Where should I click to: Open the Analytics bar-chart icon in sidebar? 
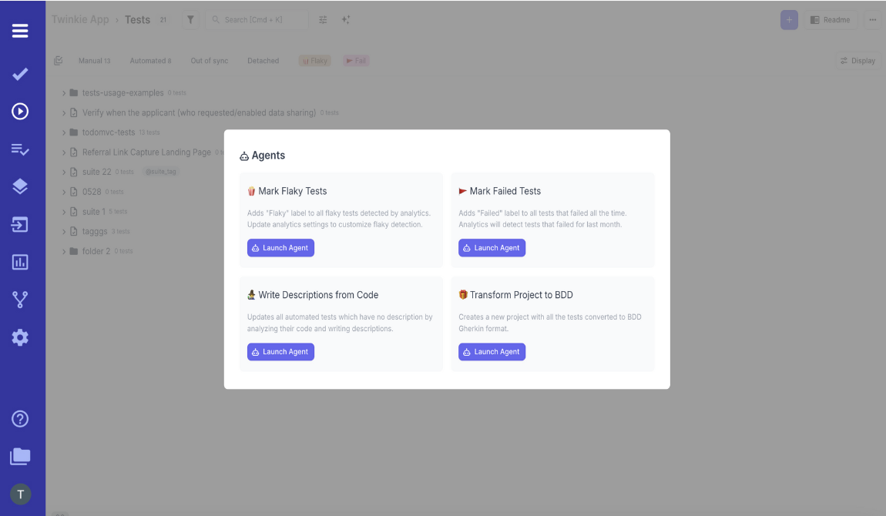pos(22,262)
